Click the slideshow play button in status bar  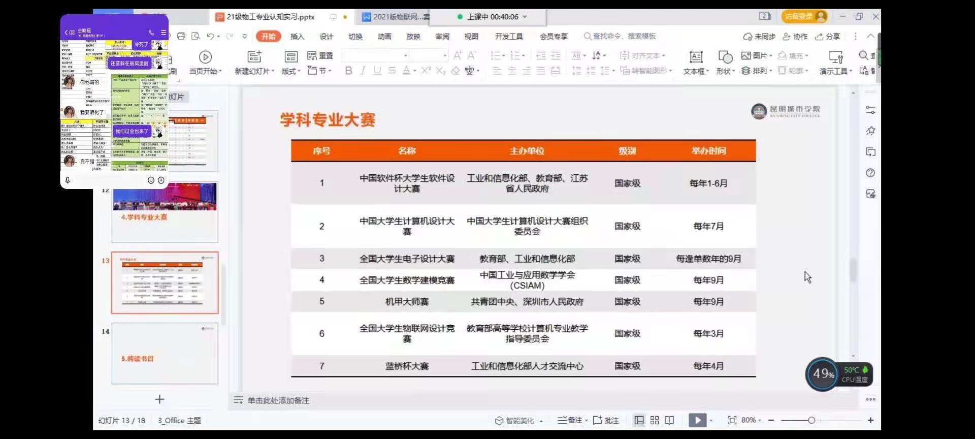point(697,420)
